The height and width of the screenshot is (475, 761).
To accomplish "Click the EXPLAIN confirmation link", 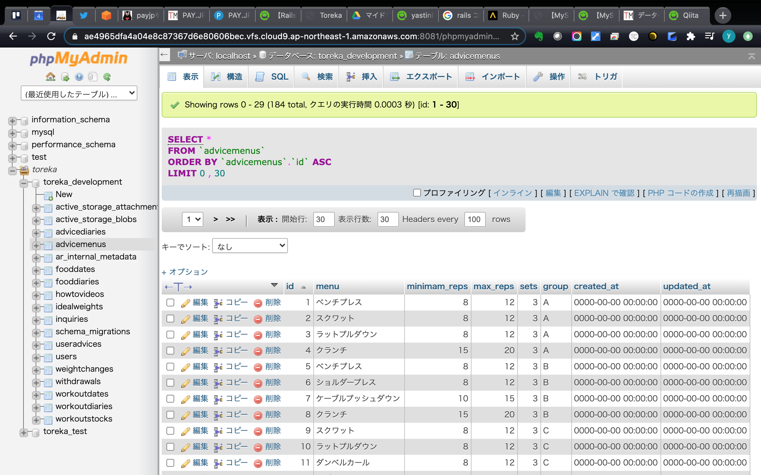I will pos(604,193).
